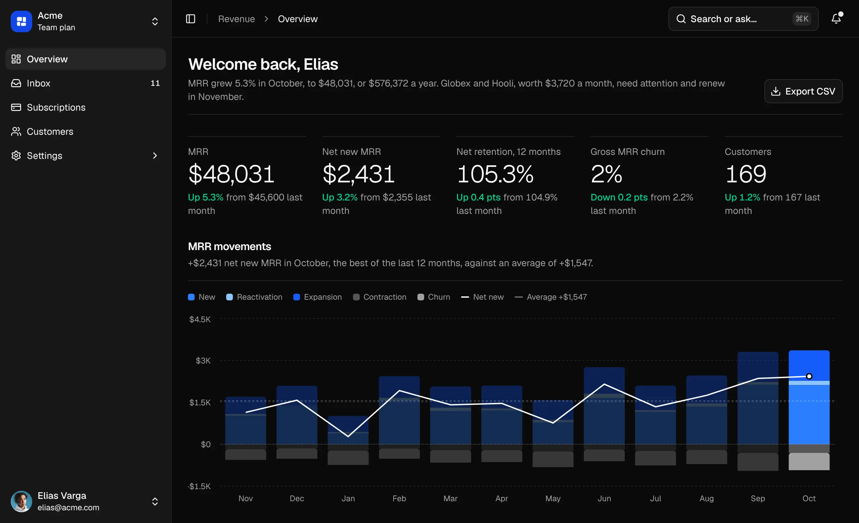Click Elias Varga avatar photo

(21, 502)
